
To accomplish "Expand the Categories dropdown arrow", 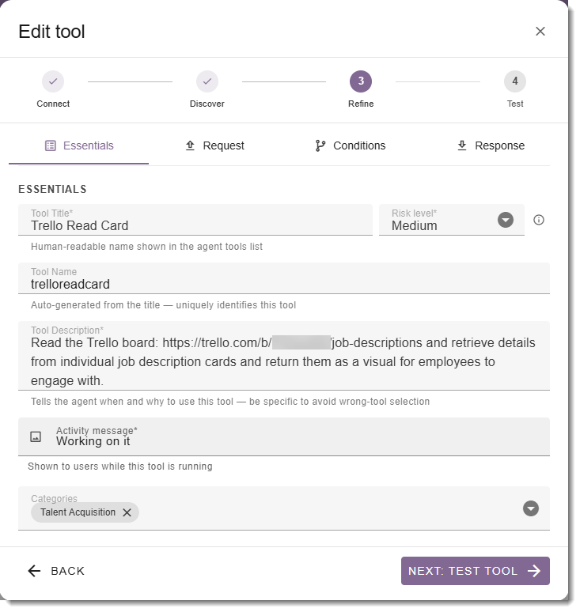I will click(531, 508).
